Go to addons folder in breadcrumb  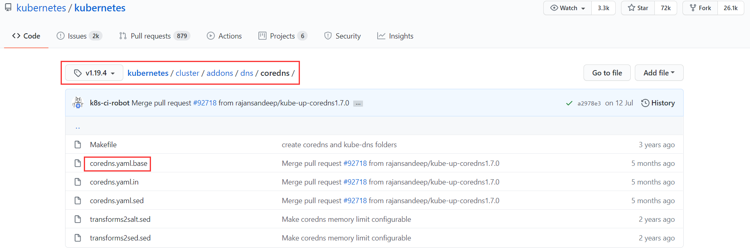point(220,73)
